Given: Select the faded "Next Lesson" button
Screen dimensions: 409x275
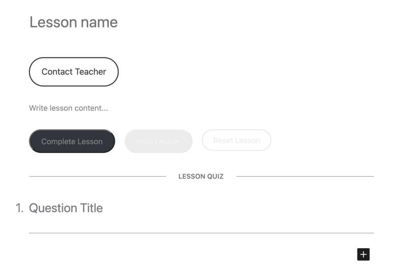Looking at the screenshot, I should point(158,141).
